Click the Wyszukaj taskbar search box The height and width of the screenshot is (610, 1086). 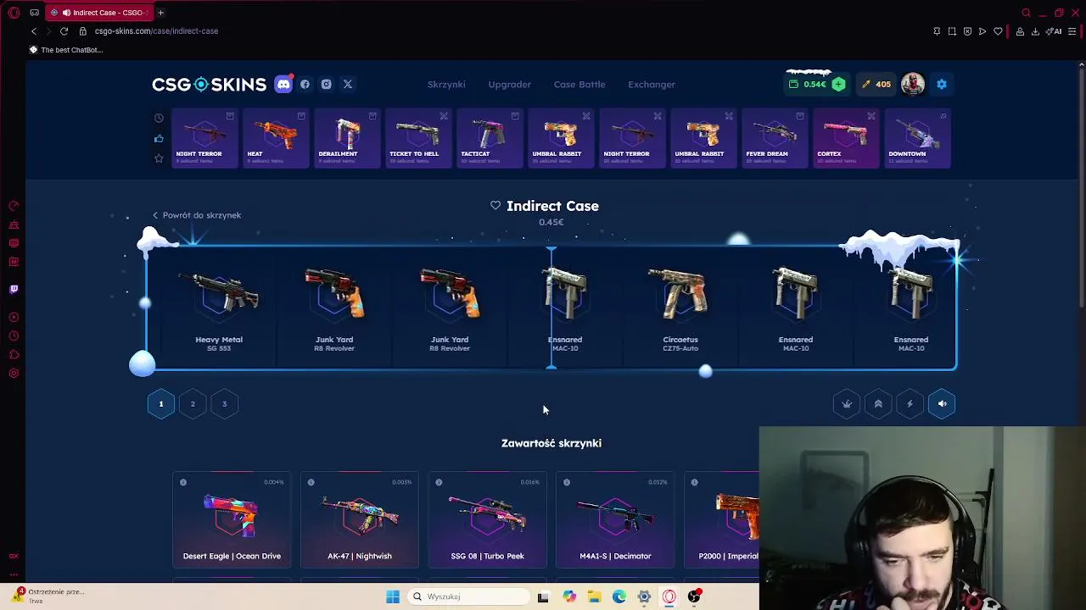click(x=468, y=596)
